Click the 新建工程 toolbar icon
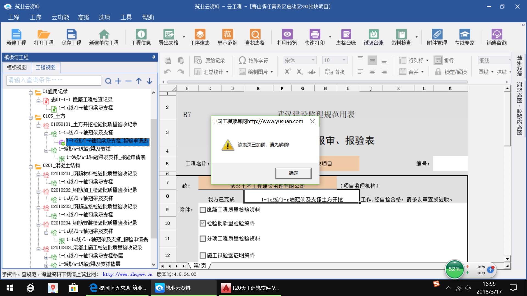Image resolution: width=527 pixels, height=296 pixels. (16, 37)
